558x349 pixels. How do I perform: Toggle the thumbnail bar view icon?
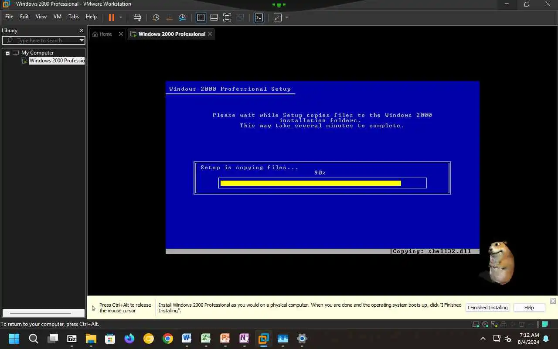[x=214, y=17]
